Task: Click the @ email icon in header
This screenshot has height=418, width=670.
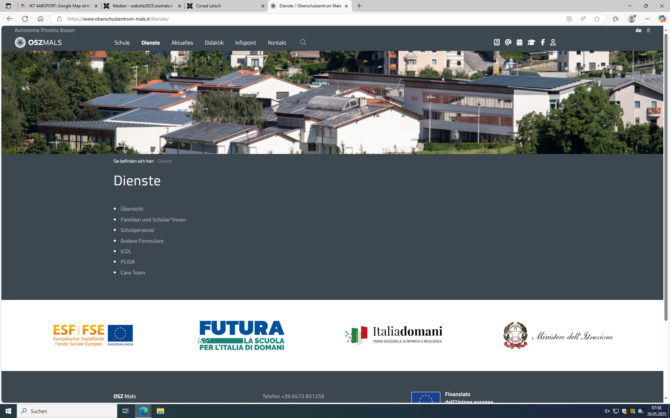Action: (508, 42)
